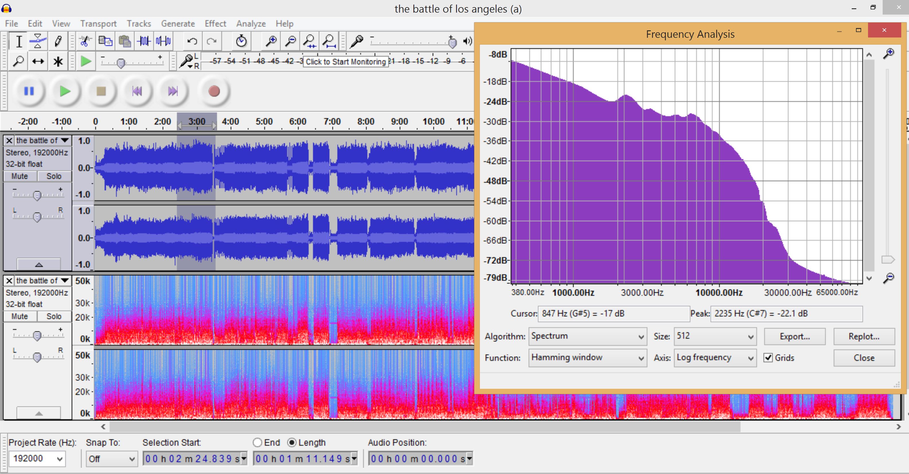Image resolution: width=909 pixels, height=474 pixels.
Task: Click the Export... button
Action: click(x=795, y=336)
